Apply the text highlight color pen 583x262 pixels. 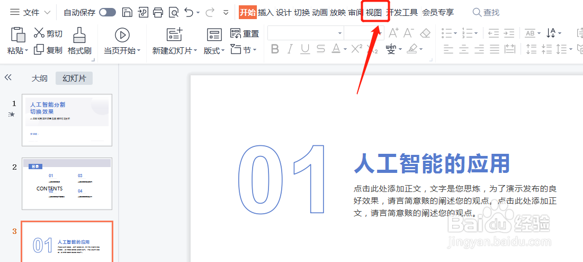412,49
